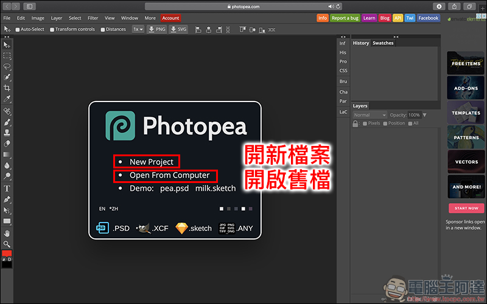Open the 1x export scale dropdown
This screenshot has width=487, height=304.
click(x=138, y=29)
